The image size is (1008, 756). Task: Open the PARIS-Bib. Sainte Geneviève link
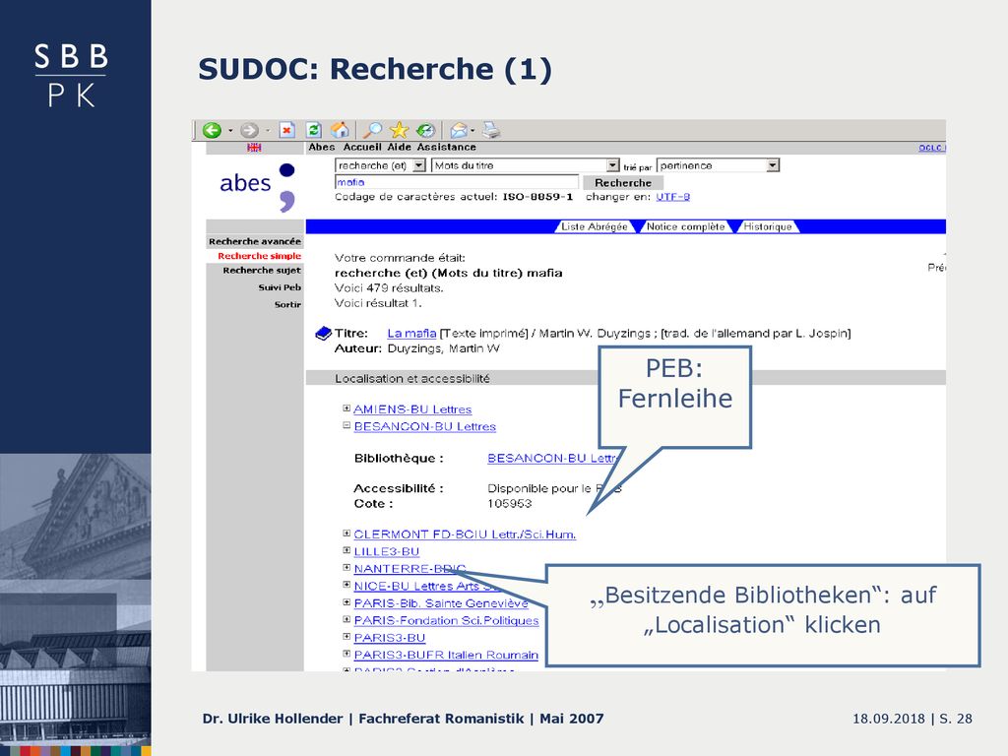(441, 603)
